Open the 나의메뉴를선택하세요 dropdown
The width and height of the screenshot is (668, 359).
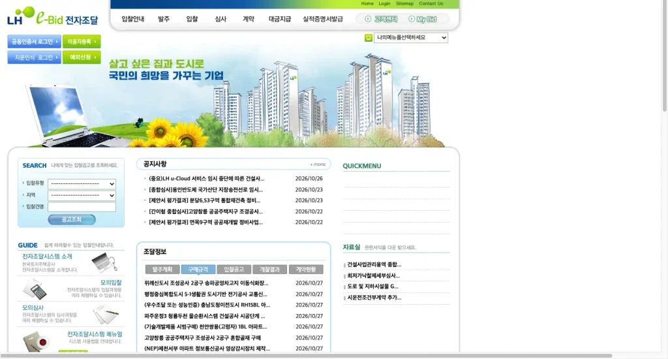coord(411,37)
